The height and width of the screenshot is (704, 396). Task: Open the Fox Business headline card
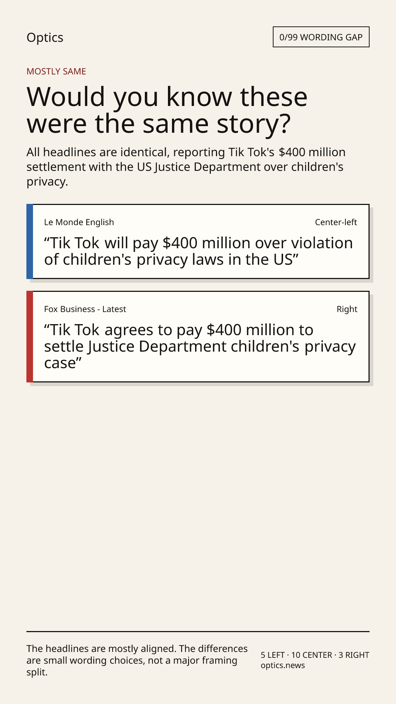(x=198, y=337)
